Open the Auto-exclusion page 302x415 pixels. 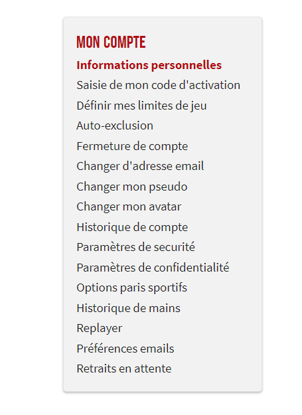(115, 125)
